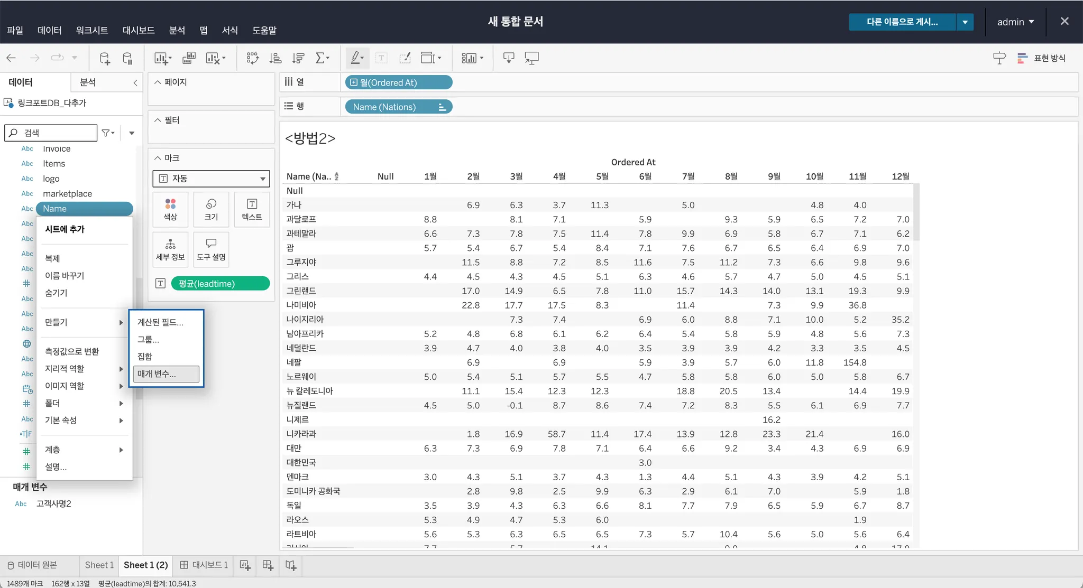Click the sort ascending toolbar icon

click(x=275, y=58)
